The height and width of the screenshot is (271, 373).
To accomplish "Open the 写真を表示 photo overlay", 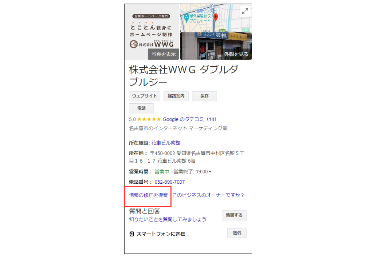I will [164, 54].
